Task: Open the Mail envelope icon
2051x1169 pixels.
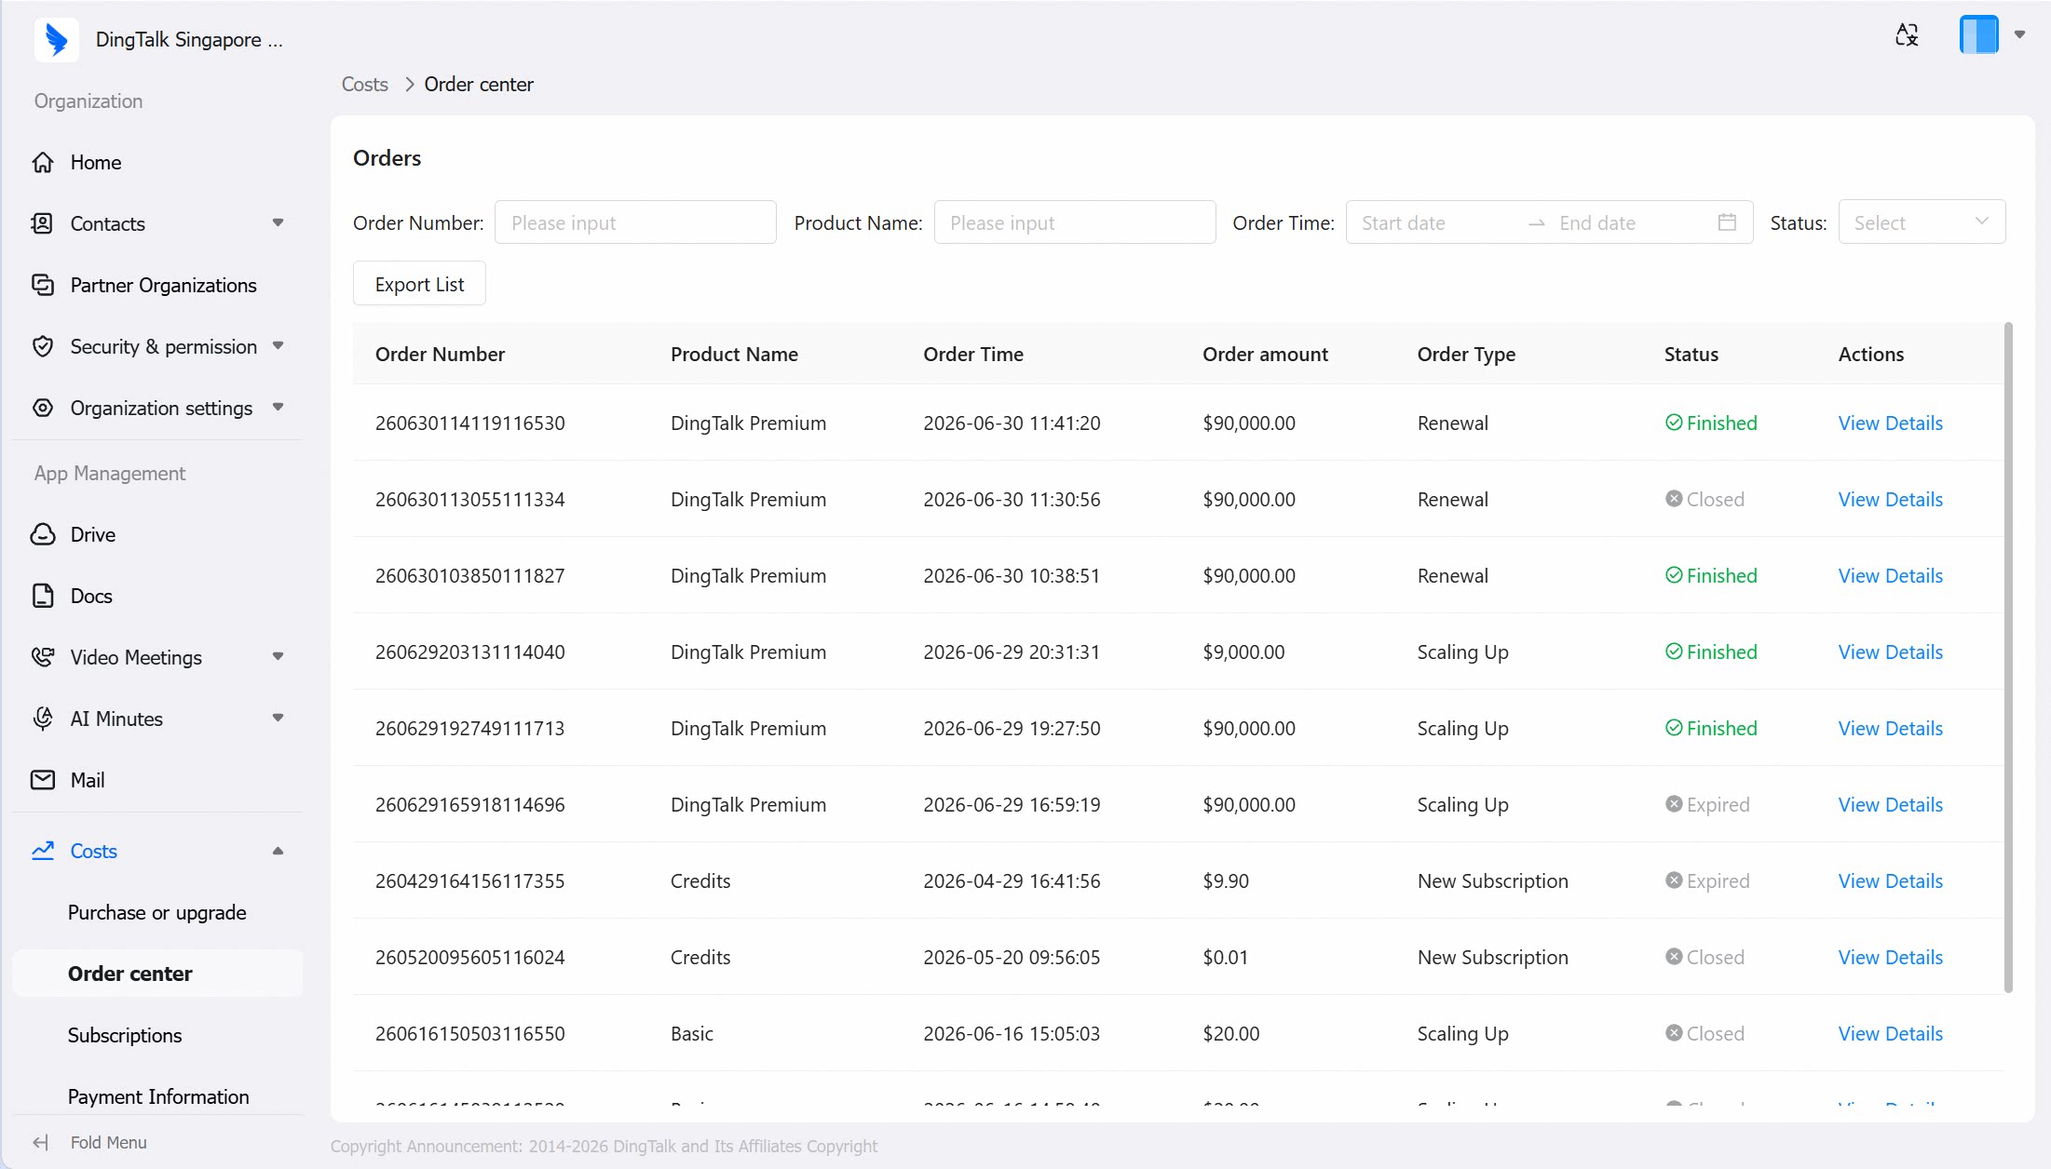Action: pos(43,780)
